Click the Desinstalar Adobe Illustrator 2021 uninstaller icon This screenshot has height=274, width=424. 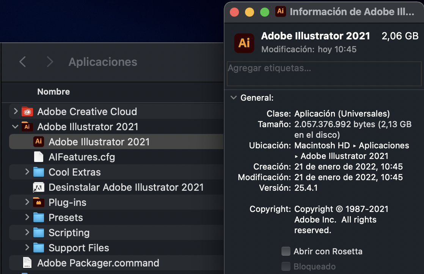coord(38,187)
